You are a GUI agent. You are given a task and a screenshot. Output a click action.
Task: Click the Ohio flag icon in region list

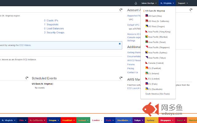[x=147, y=16]
